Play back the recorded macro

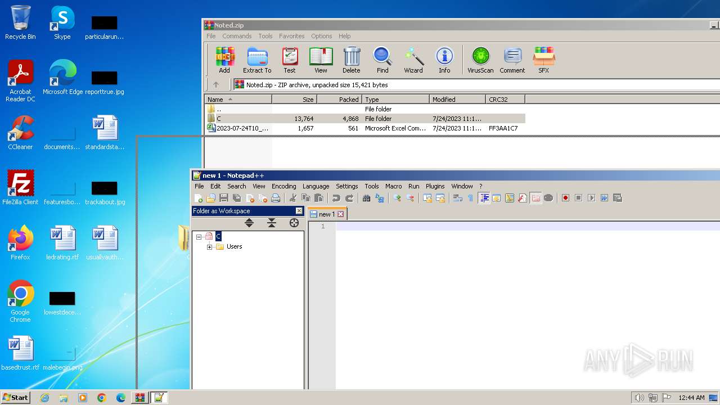tap(591, 198)
